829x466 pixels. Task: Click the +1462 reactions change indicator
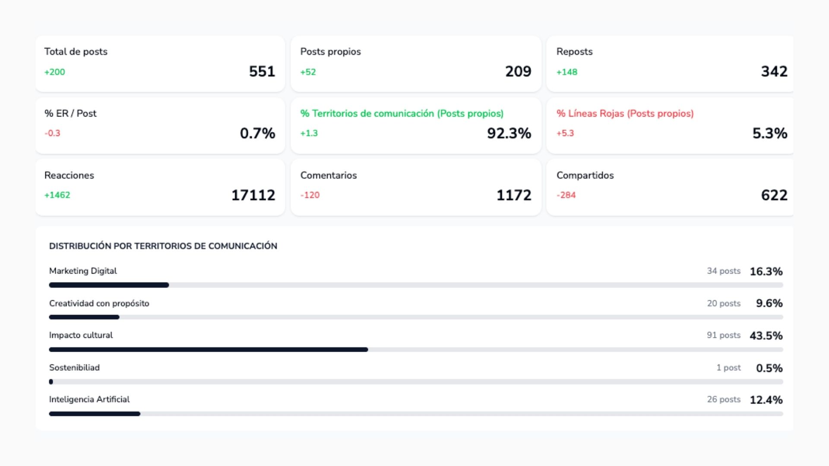pyautogui.click(x=57, y=195)
